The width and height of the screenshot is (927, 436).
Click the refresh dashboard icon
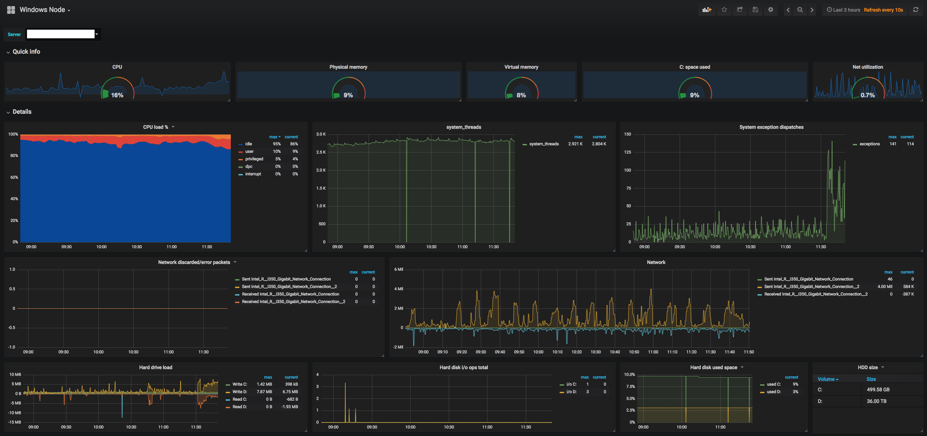916,10
